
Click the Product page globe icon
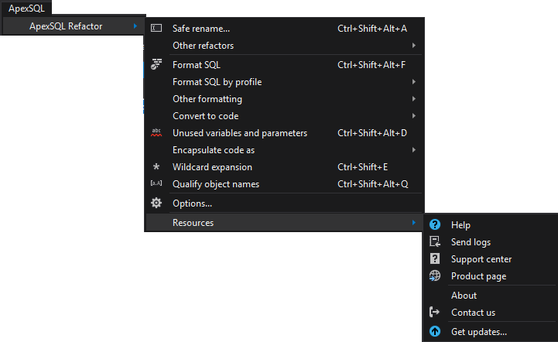coord(435,275)
